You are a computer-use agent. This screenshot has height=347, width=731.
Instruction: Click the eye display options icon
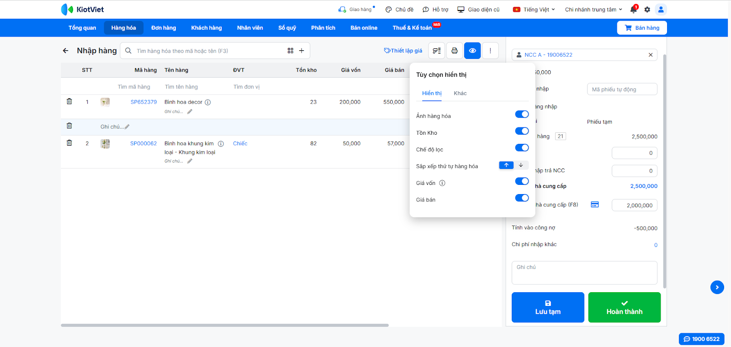click(472, 51)
